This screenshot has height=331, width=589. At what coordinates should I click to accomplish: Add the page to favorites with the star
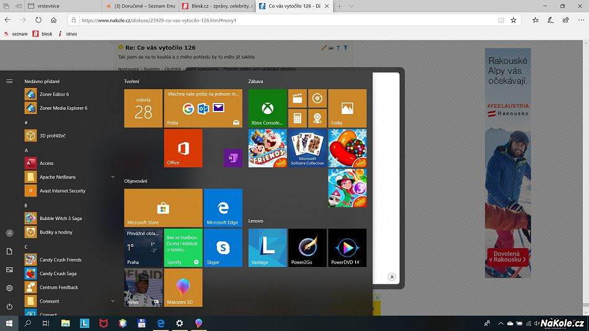click(x=513, y=20)
